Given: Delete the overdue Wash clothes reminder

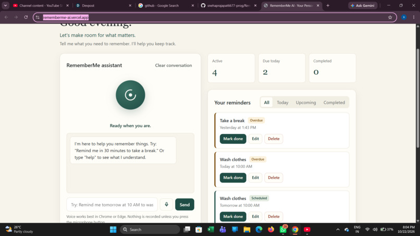Looking at the screenshot, I should [274, 178].
